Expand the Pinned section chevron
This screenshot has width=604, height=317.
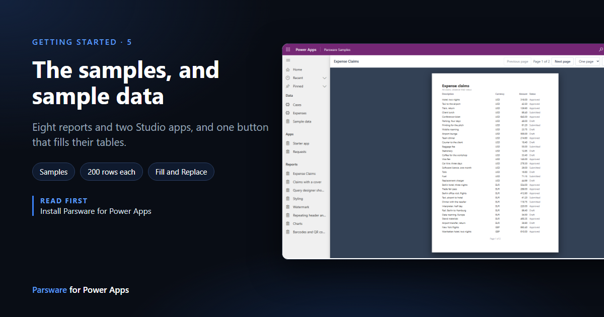[325, 87]
